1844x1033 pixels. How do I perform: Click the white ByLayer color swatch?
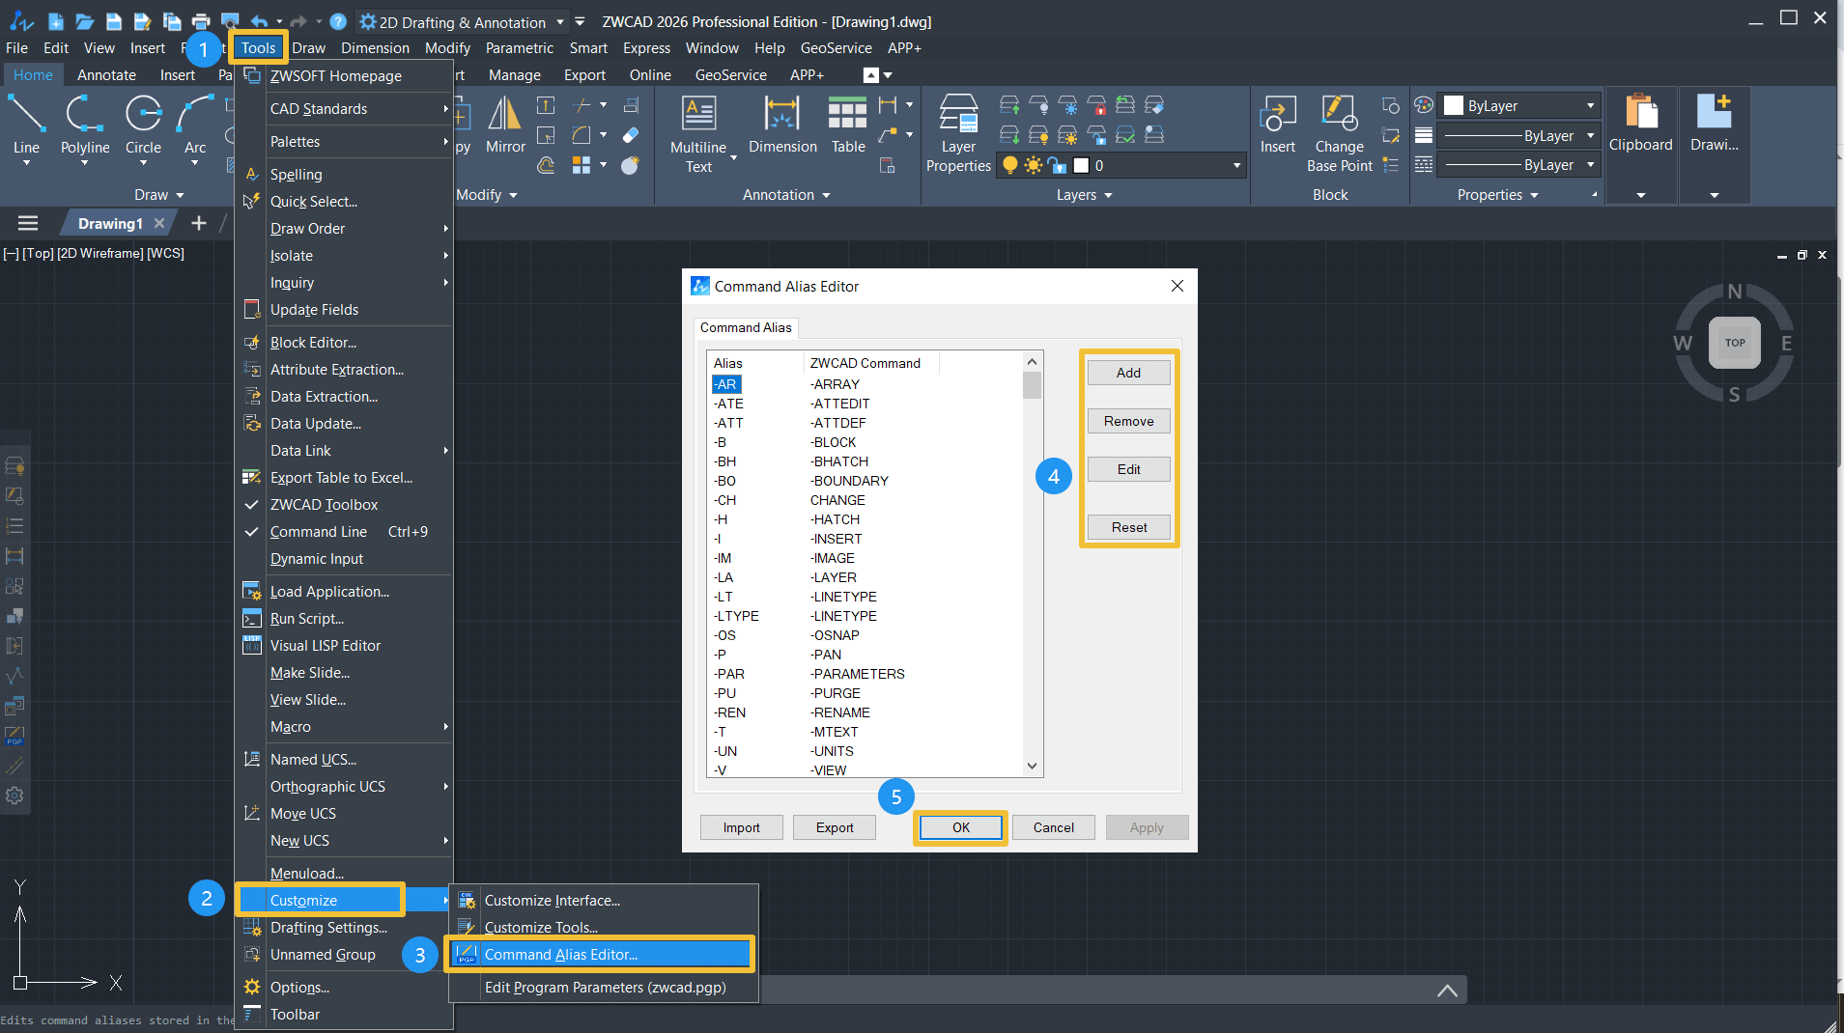coord(1454,106)
